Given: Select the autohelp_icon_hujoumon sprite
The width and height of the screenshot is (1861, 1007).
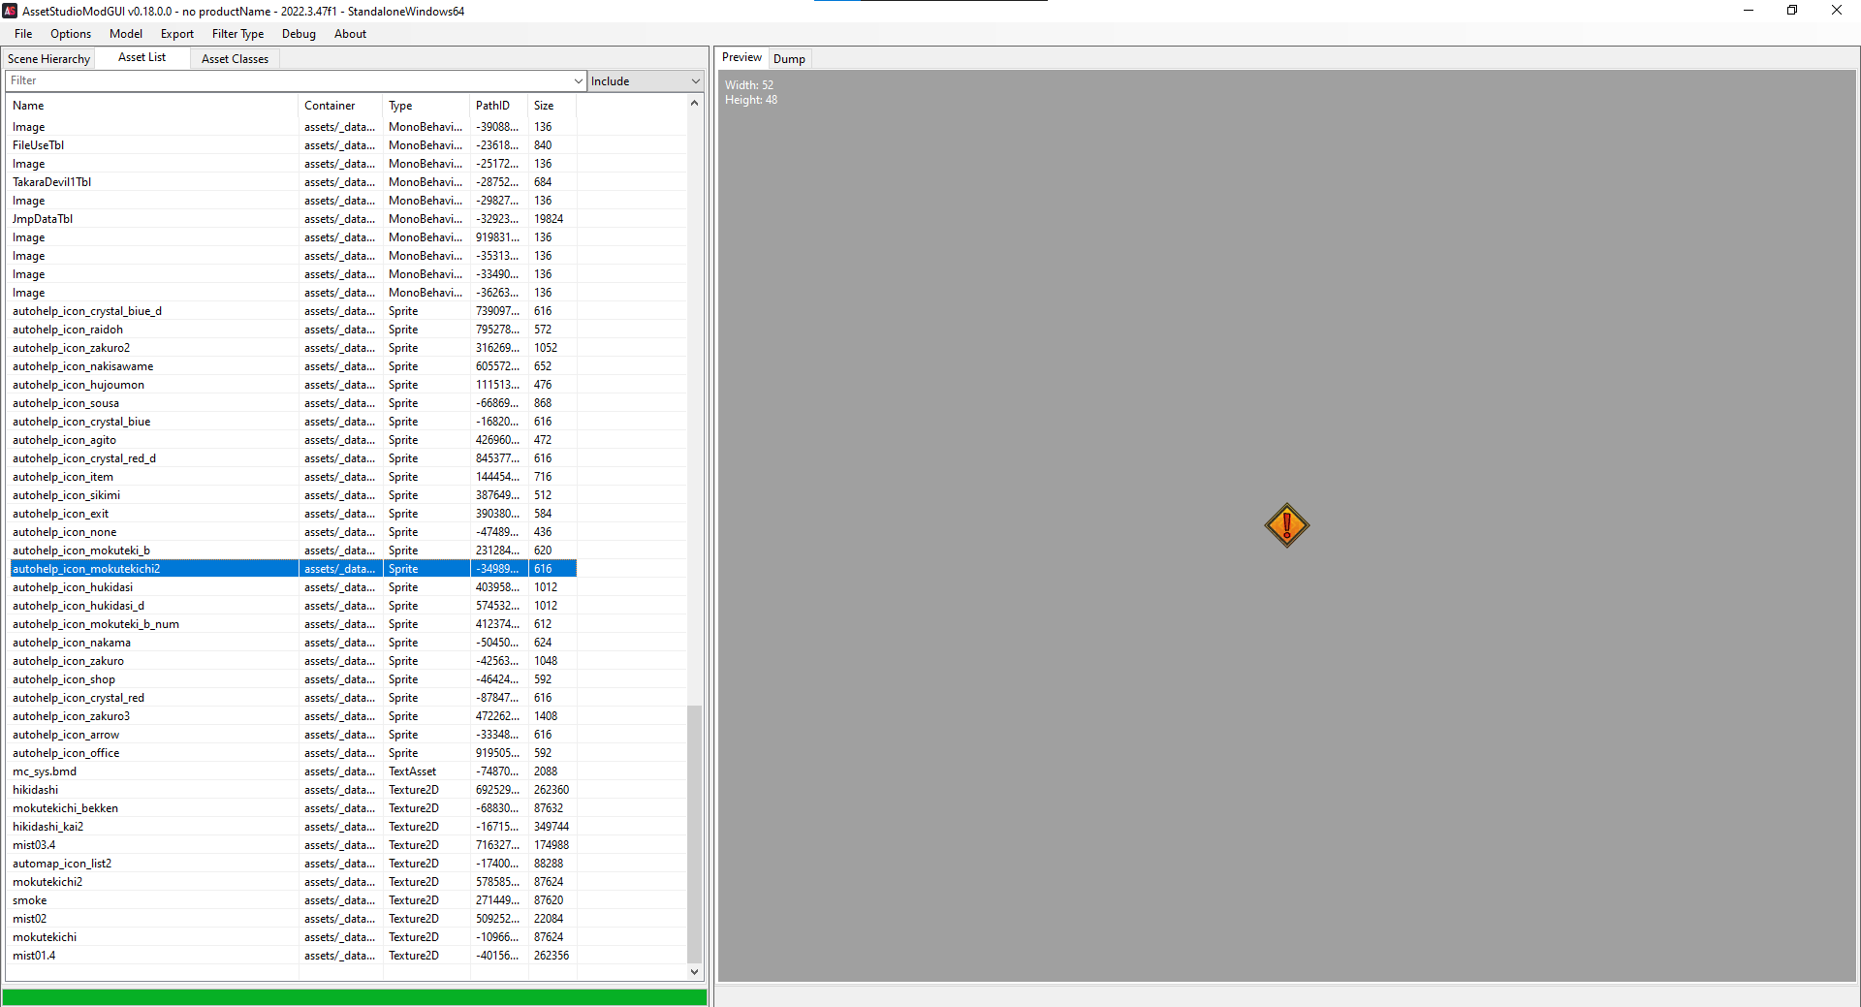Looking at the screenshot, I should 293,385.
